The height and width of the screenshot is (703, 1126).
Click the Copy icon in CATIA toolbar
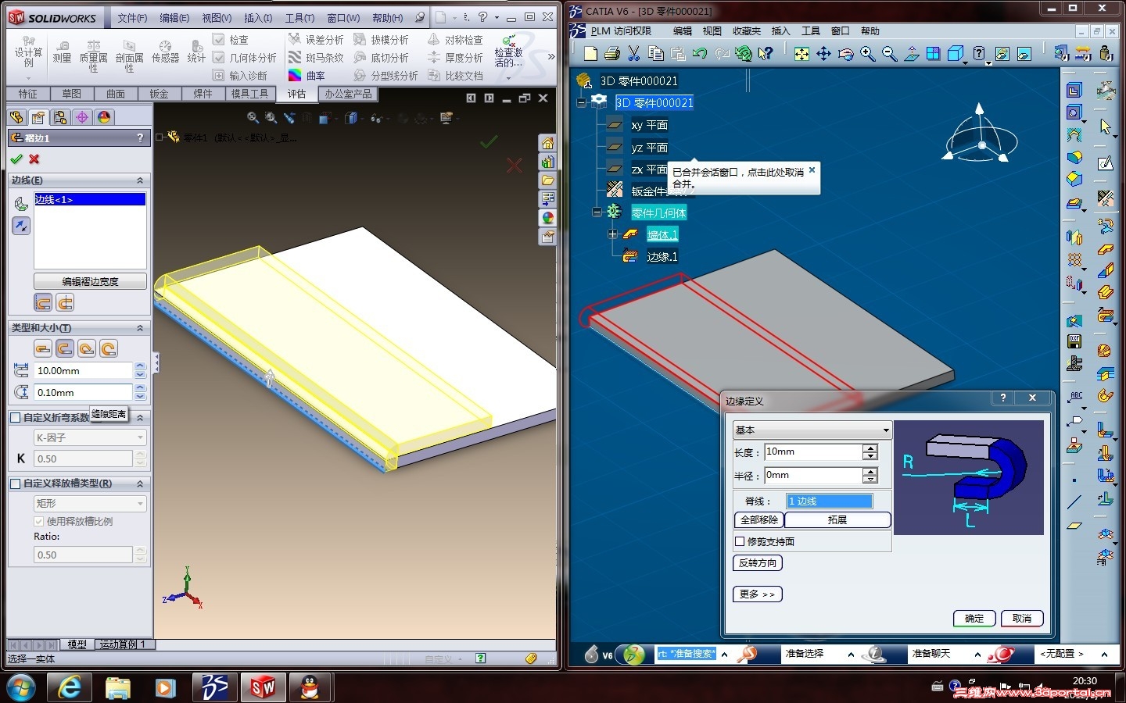(656, 53)
